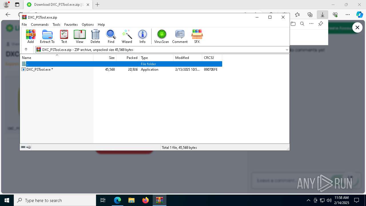This screenshot has height=206, width=366.
Task: Open a new Edge tab with plus
Action: pos(98,5)
